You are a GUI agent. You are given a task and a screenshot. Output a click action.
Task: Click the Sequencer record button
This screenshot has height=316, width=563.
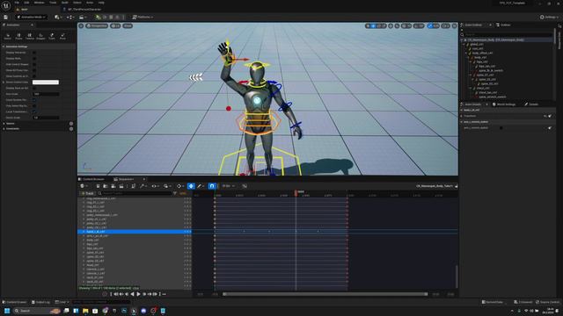pos(105,294)
